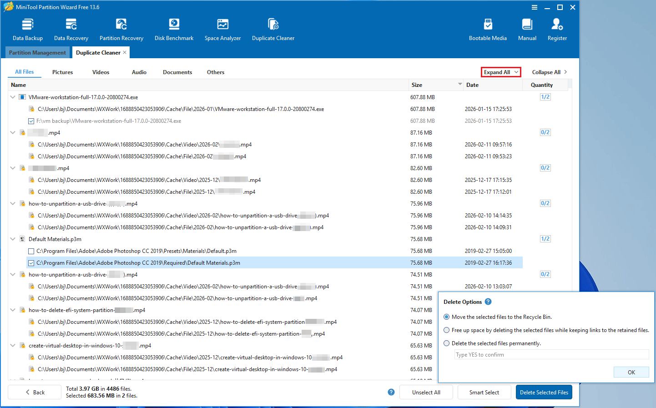The height and width of the screenshot is (408, 656).
Task: Collapse the VMware-workstation group of duplicates
Action: point(12,97)
